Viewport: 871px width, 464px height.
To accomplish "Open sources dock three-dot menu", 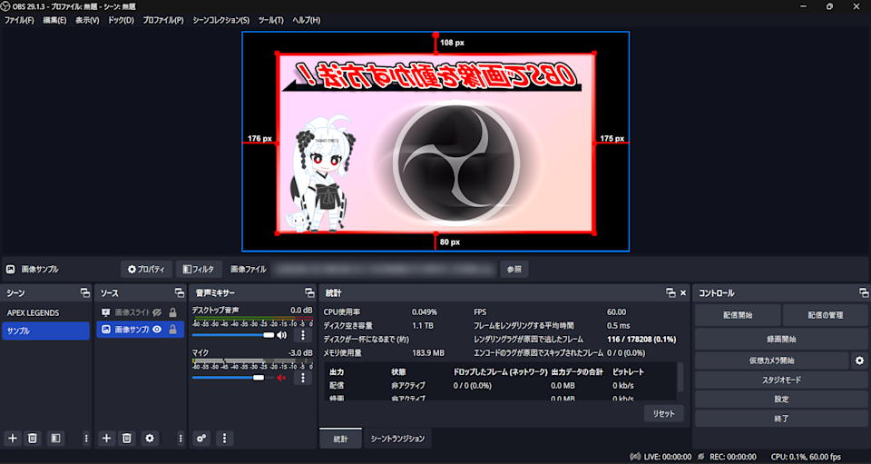I will (181, 439).
